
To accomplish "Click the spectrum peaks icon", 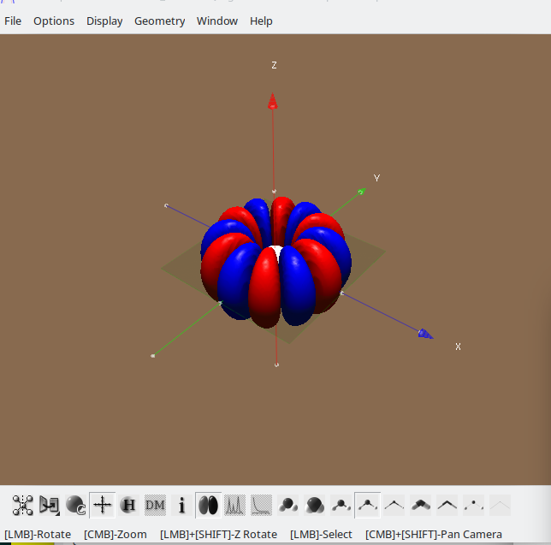I will tap(234, 505).
